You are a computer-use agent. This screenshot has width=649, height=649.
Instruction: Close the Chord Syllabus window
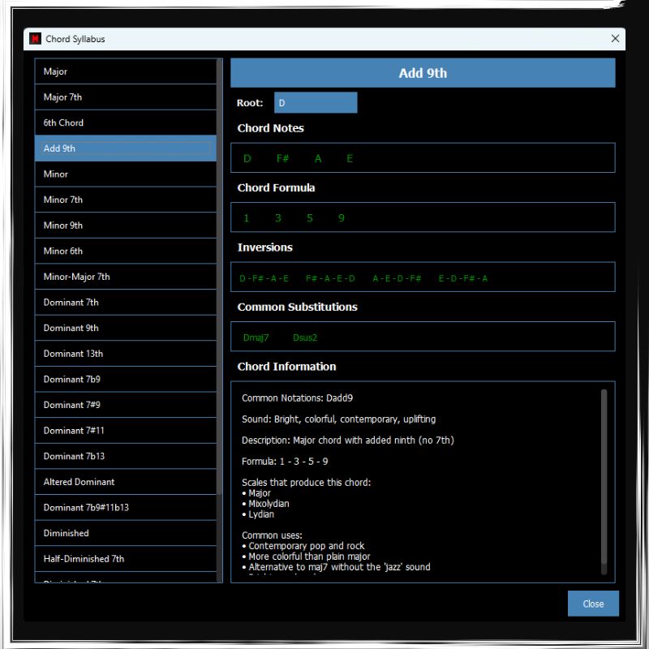[615, 39]
